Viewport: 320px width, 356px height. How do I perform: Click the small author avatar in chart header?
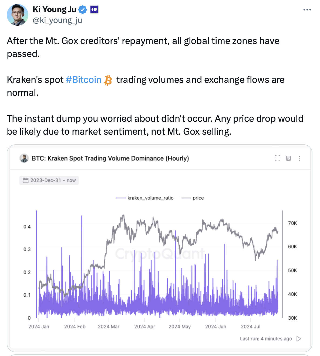coord(24,158)
